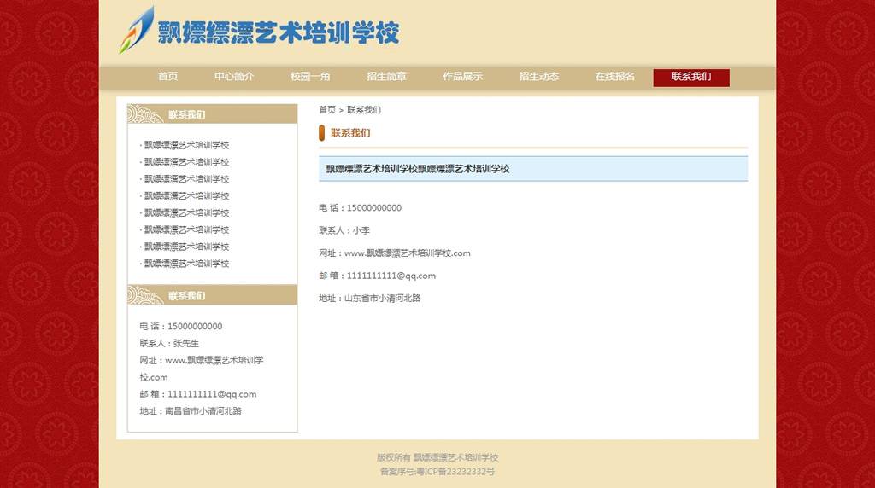The width and height of the screenshot is (875, 488).
Task: Open the last link in the sidebar list
Action: coord(186,264)
